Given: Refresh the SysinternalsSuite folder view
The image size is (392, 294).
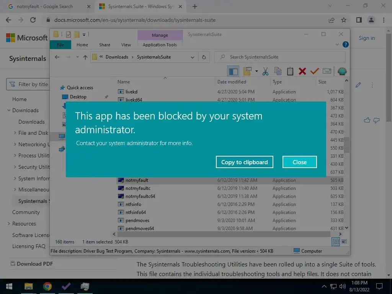Looking at the screenshot, I should tap(204, 57).
